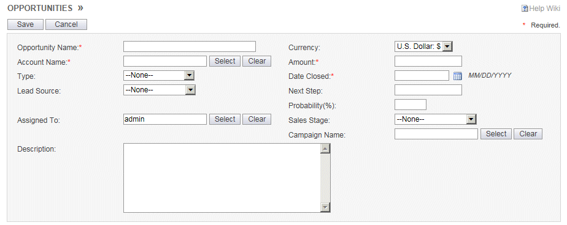
Task: Click the Description scrollbar up arrow
Action: (325, 149)
